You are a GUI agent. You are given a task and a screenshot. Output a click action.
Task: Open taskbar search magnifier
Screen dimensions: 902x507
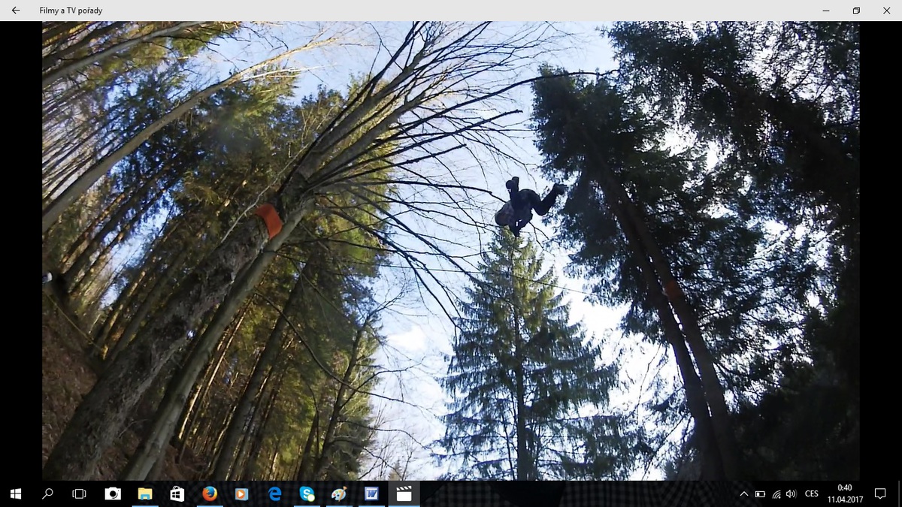[x=47, y=493]
